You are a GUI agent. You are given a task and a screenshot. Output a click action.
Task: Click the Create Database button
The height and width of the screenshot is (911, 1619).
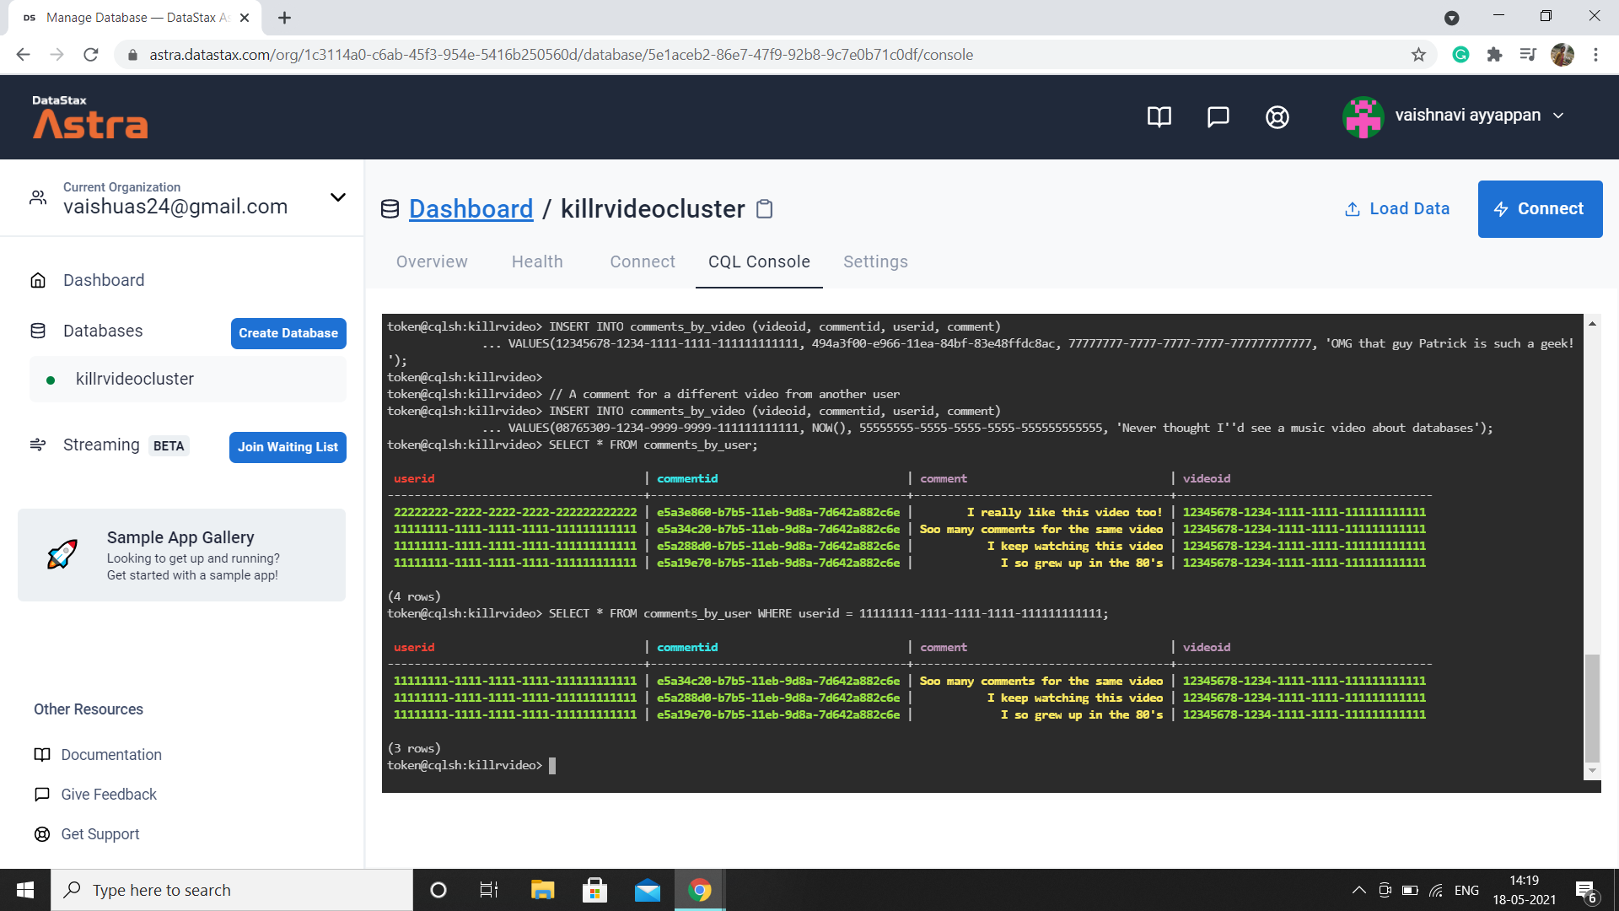coord(288,333)
